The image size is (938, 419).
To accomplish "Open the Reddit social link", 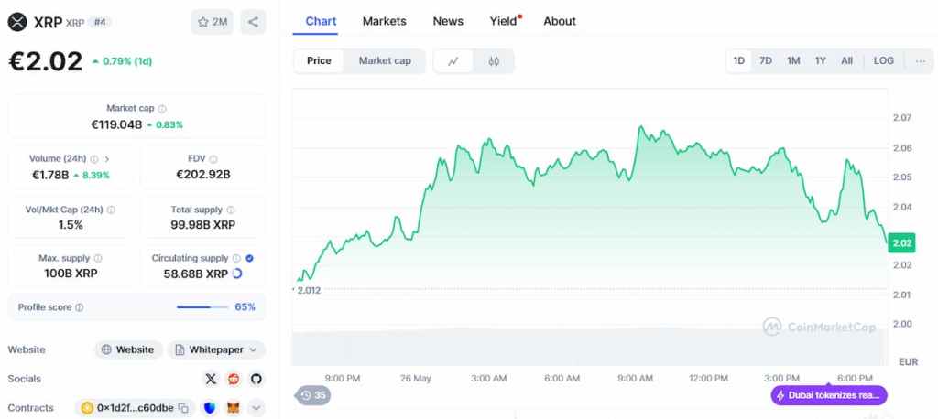I will point(234,379).
